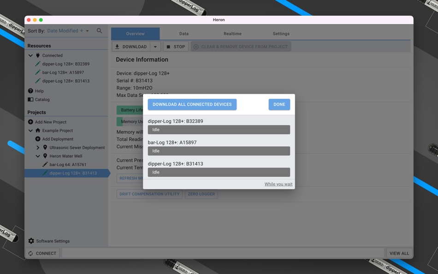Select the Catalog sidebar entry

coord(42,100)
